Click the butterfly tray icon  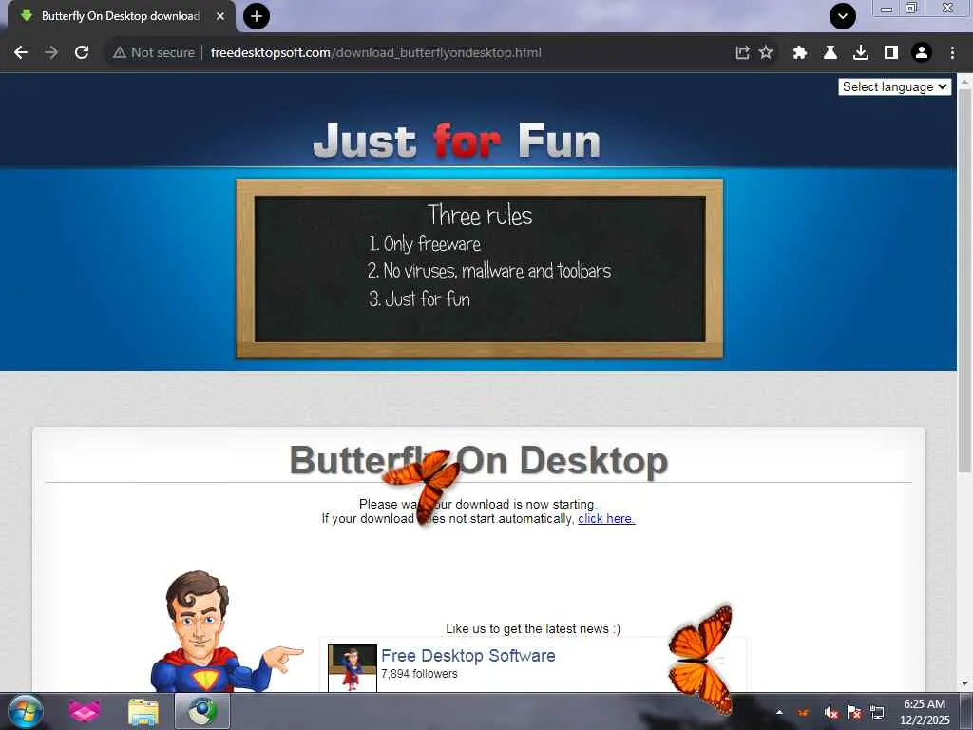coord(804,712)
